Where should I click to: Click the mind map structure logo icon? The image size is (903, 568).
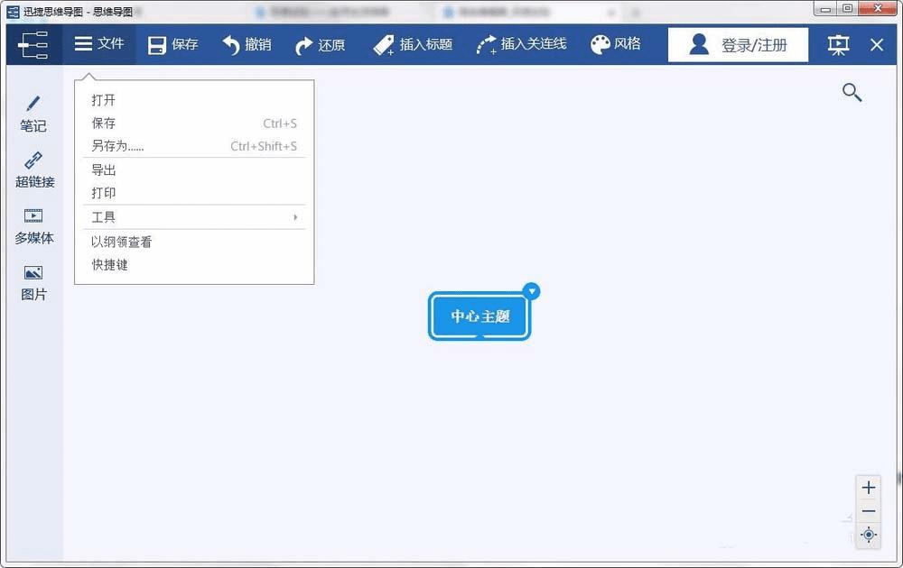pos(33,45)
